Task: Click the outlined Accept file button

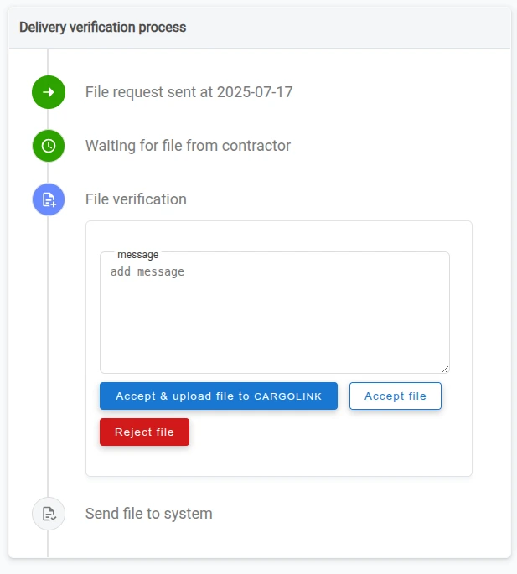Action: (x=396, y=396)
